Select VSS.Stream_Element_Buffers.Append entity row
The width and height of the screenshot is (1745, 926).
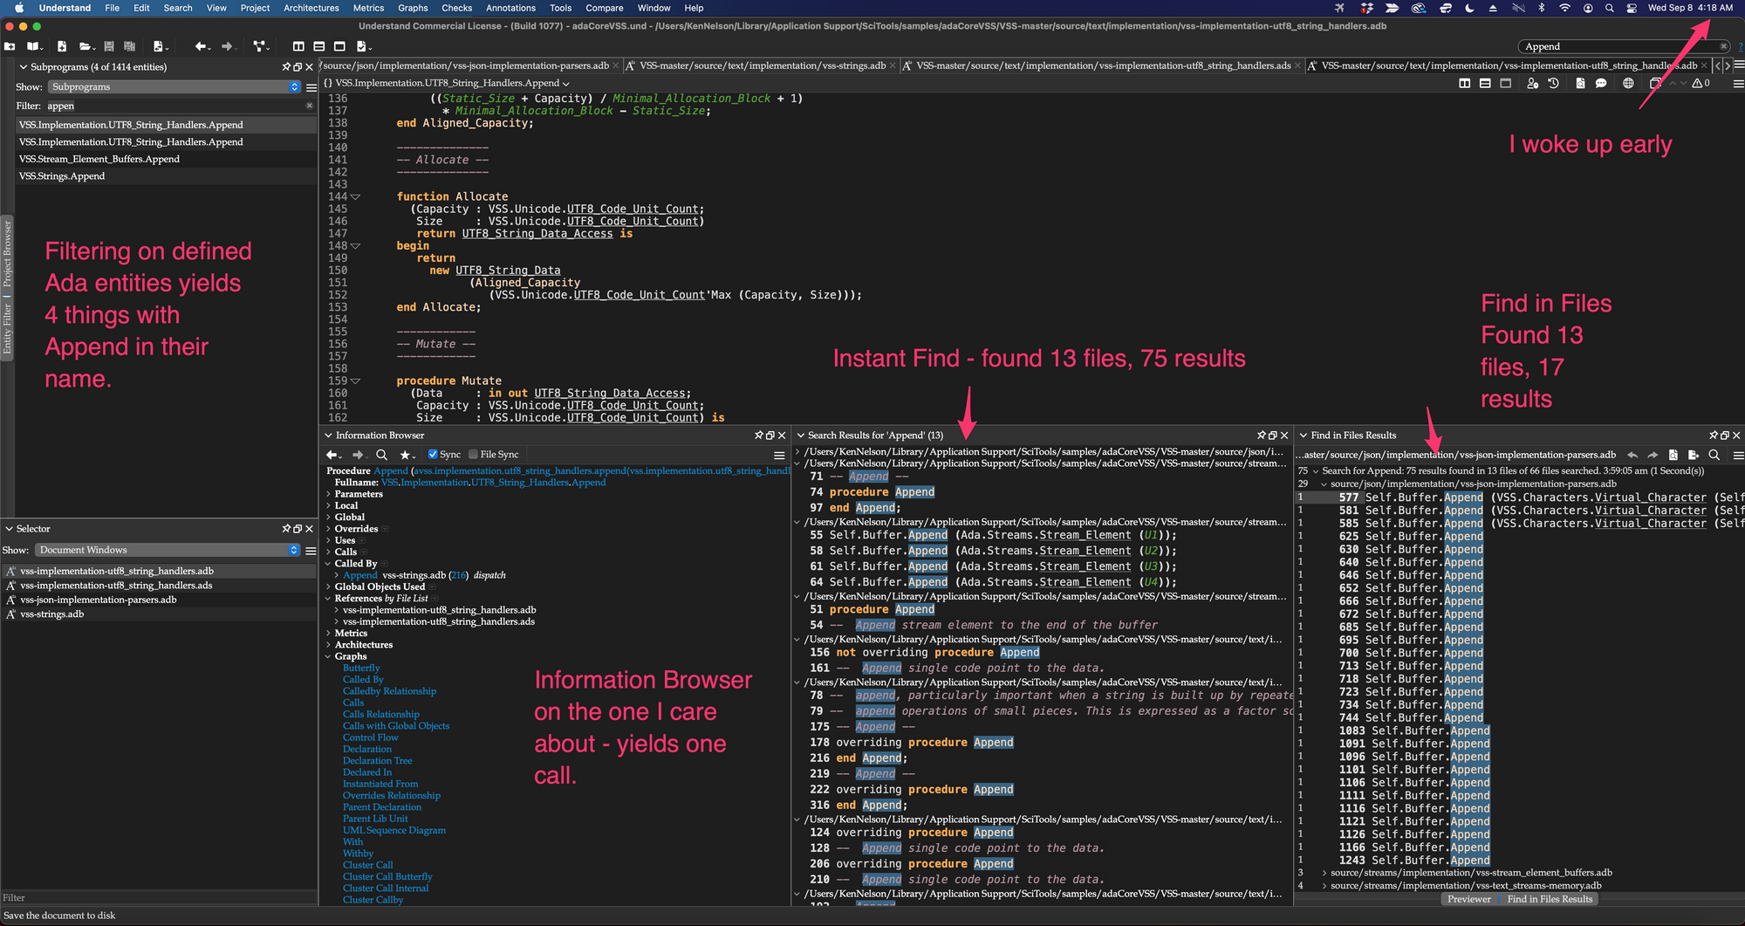coord(166,159)
